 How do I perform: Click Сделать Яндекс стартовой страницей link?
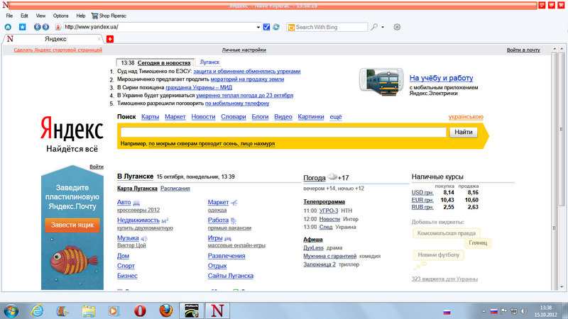(x=58, y=50)
